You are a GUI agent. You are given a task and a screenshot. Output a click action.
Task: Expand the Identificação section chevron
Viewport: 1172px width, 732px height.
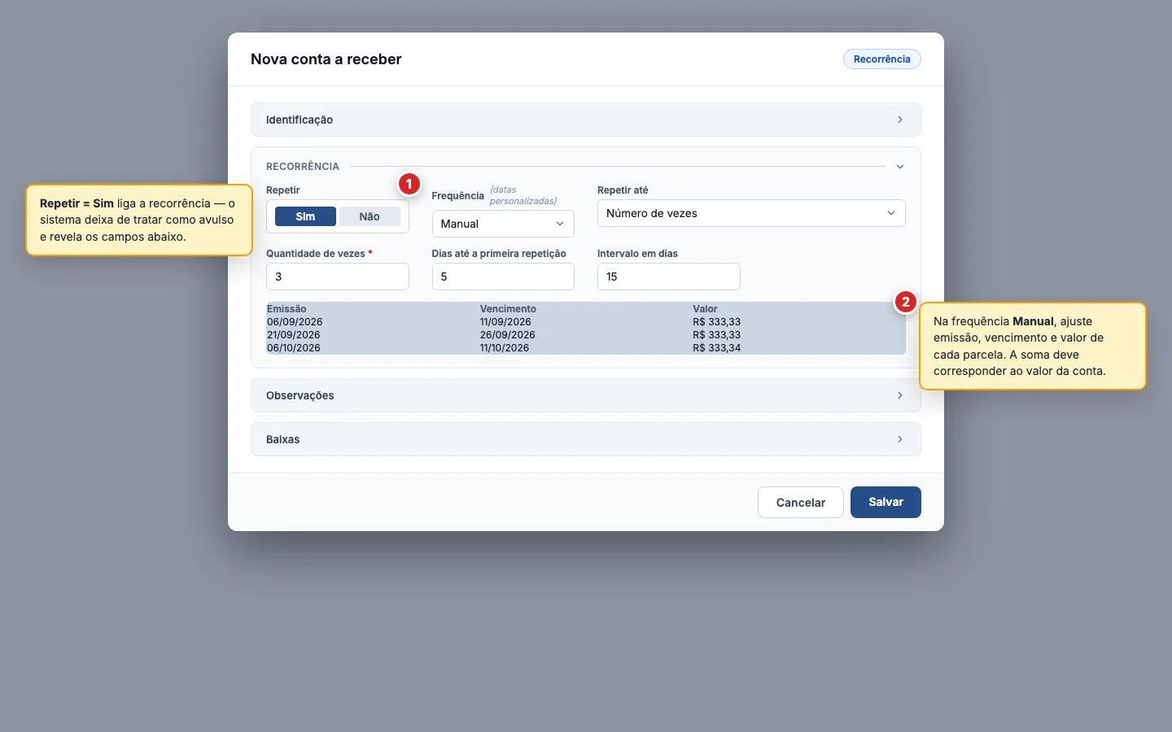[x=899, y=120]
